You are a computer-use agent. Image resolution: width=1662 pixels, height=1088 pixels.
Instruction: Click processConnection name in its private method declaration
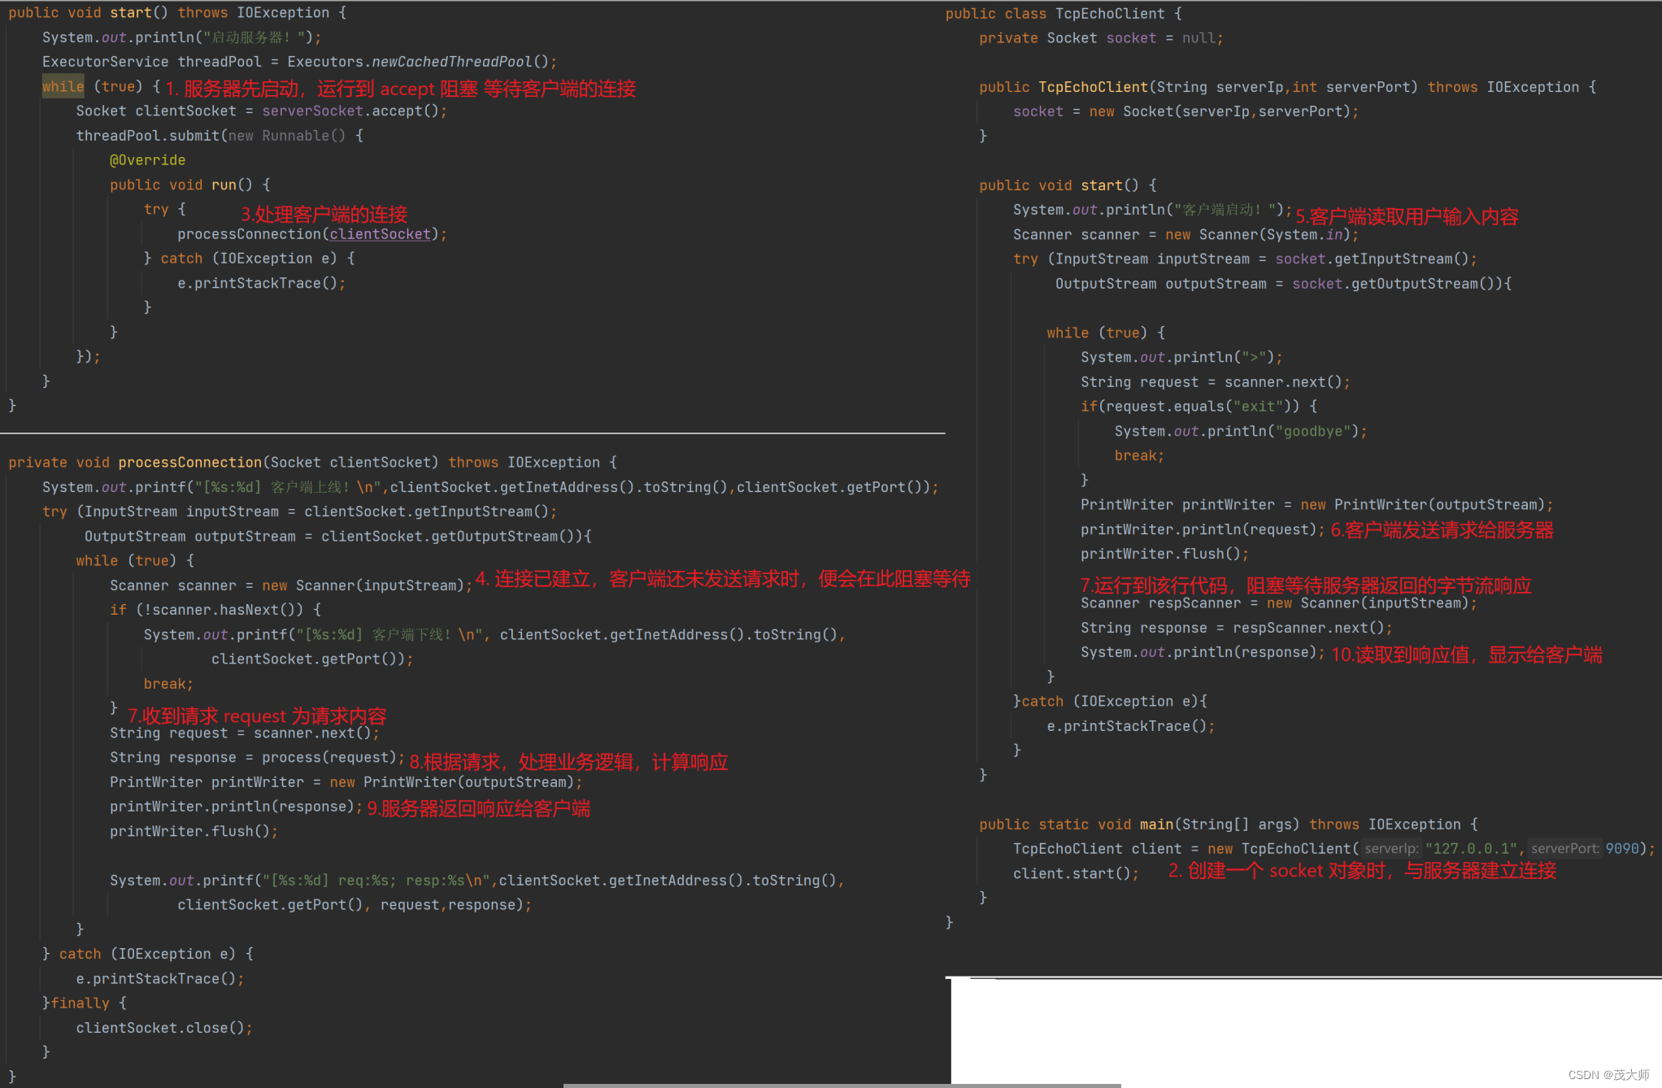coord(189,463)
